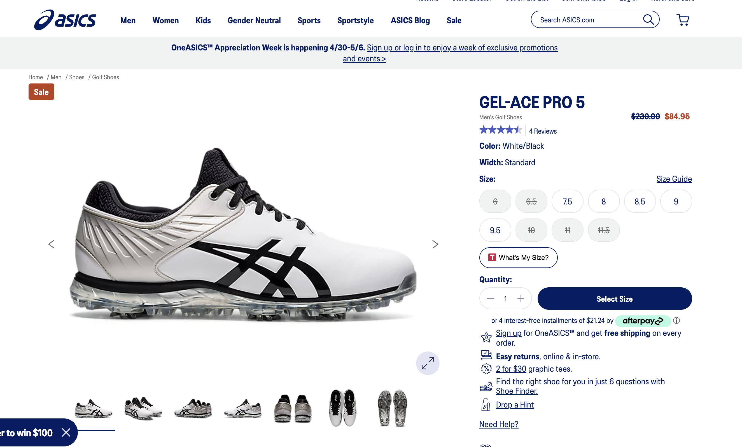Decrease quantity with the minus button

(491, 299)
